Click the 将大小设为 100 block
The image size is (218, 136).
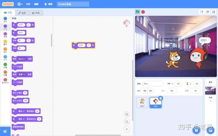pos(21,101)
